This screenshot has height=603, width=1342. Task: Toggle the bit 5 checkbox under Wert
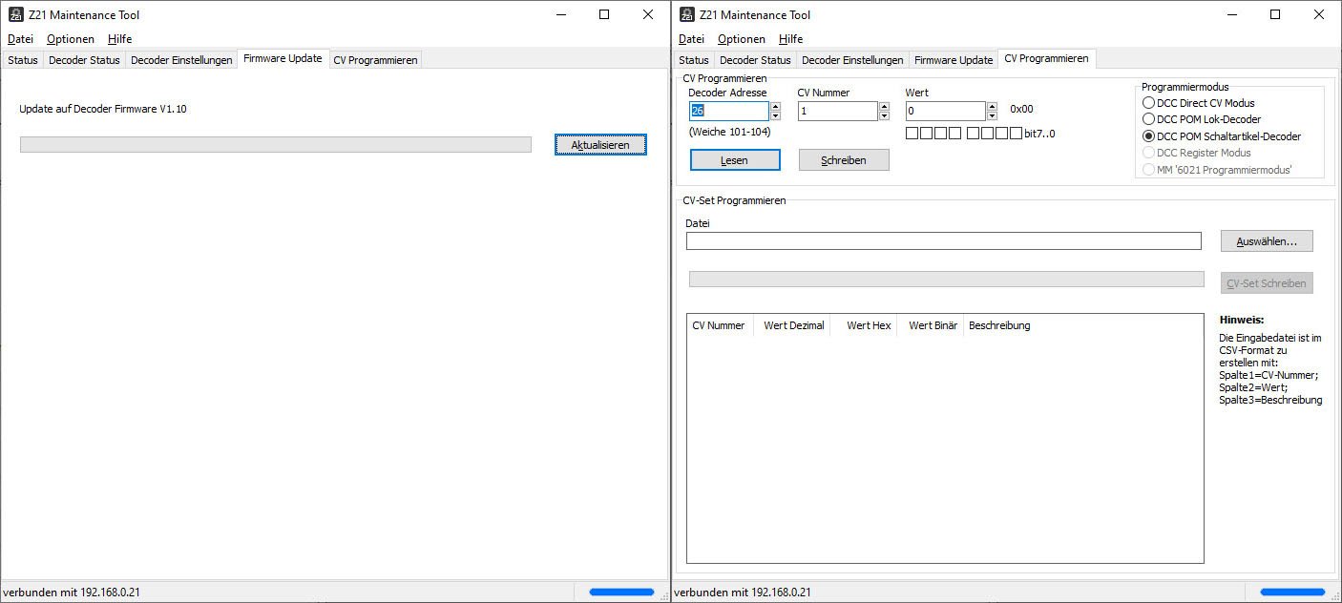pos(940,134)
